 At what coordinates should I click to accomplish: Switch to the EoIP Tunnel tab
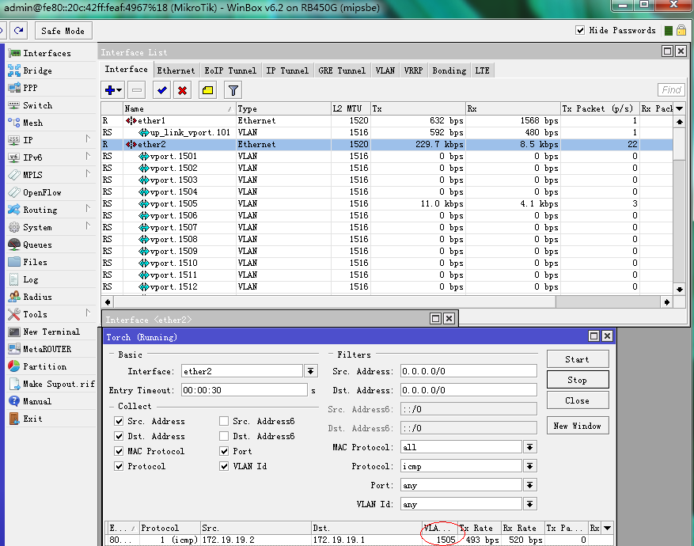pyautogui.click(x=229, y=70)
